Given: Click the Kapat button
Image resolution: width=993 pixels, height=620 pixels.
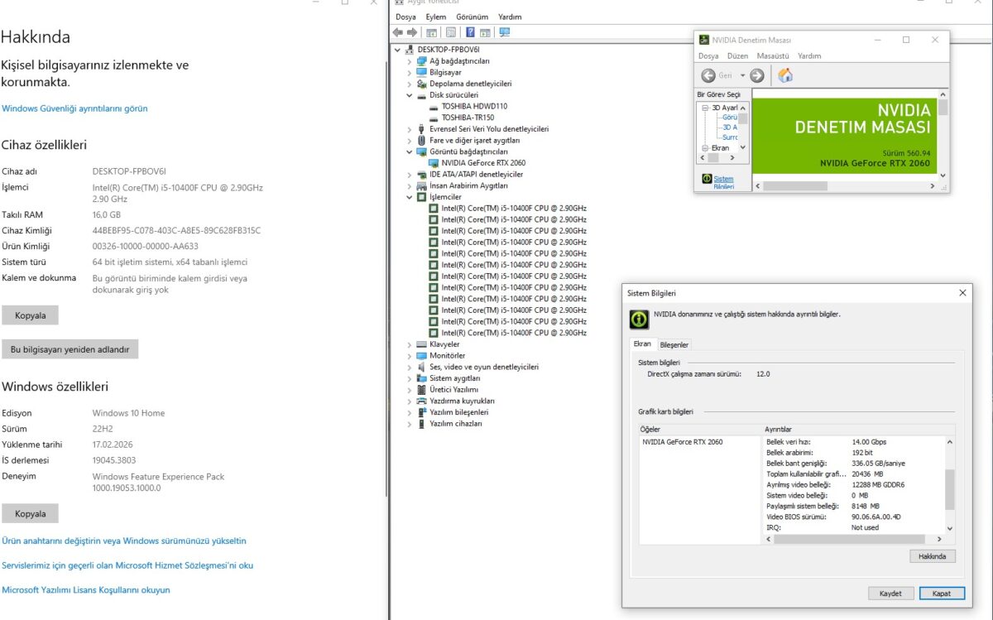Looking at the screenshot, I should pyautogui.click(x=942, y=594).
